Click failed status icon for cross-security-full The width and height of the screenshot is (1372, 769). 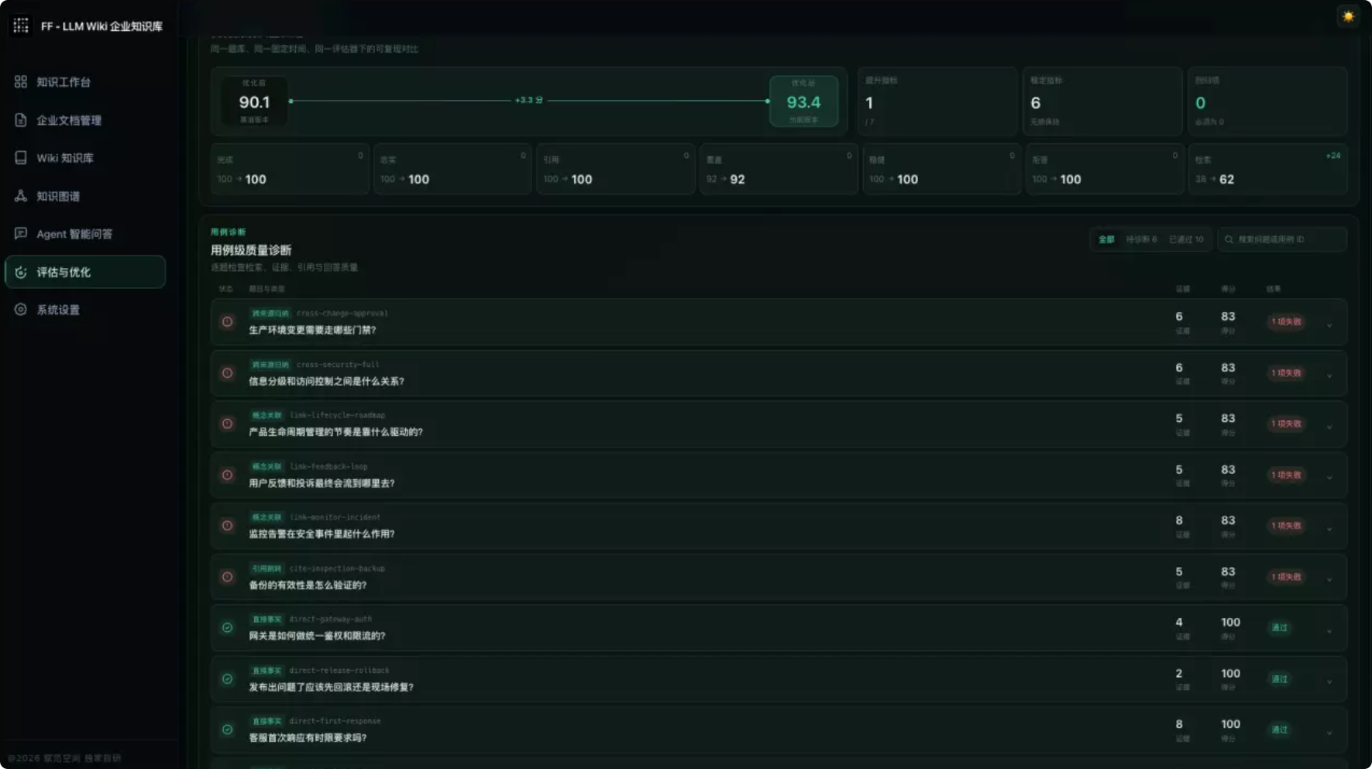click(227, 372)
